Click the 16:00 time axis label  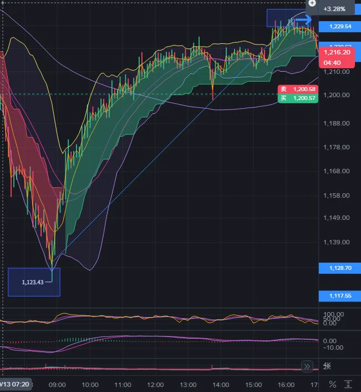286,385
